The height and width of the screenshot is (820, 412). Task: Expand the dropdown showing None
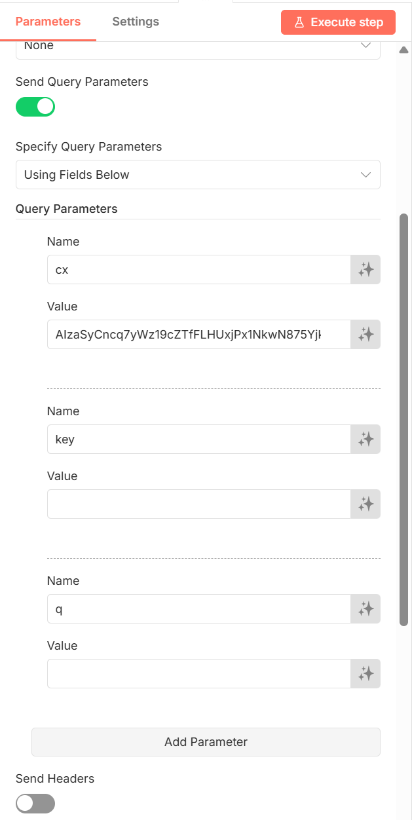click(198, 47)
